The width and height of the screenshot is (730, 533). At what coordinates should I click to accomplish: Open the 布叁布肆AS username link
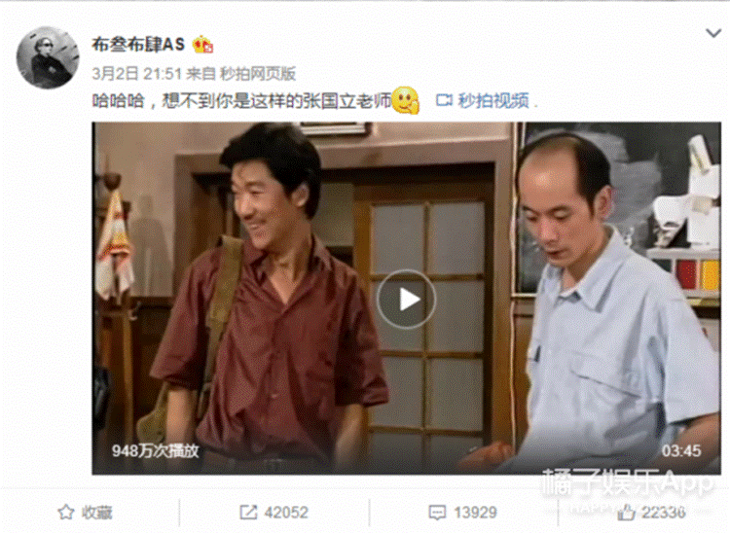(138, 44)
